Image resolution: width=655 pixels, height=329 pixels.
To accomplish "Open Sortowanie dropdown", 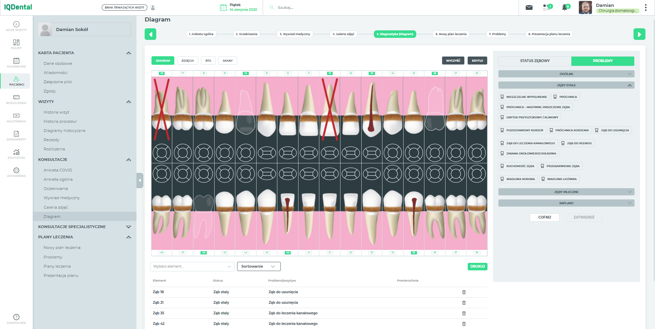I will click(259, 267).
